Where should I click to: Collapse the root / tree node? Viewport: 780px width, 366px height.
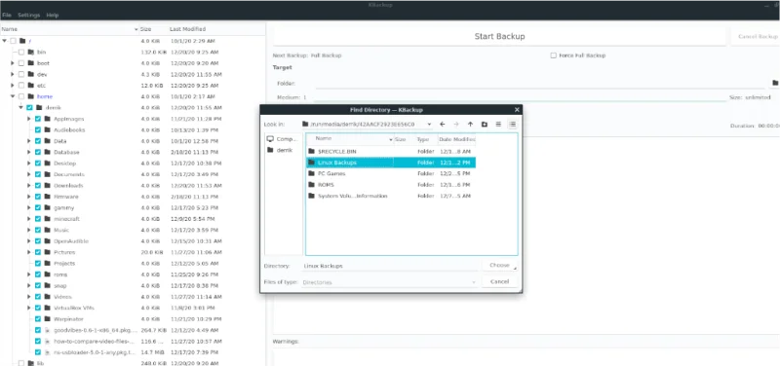(5, 41)
